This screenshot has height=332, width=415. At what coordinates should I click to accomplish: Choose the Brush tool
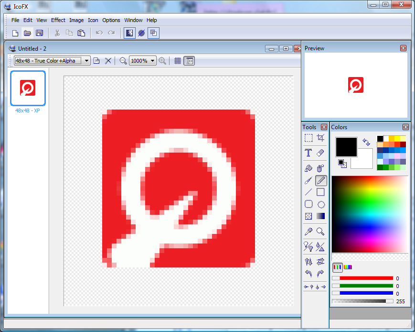309,180
